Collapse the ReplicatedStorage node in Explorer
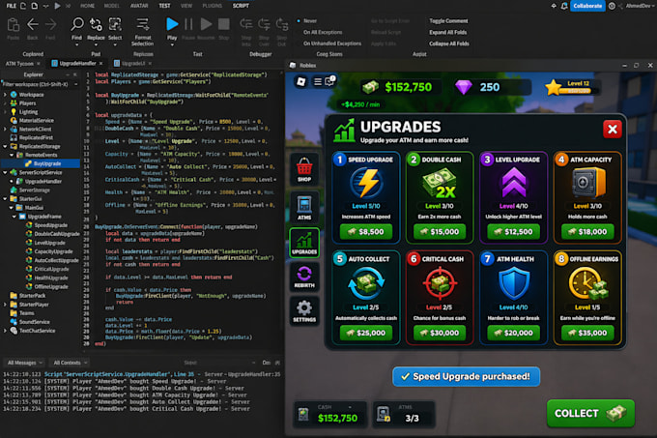657x438 pixels. click(x=5, y=146)
